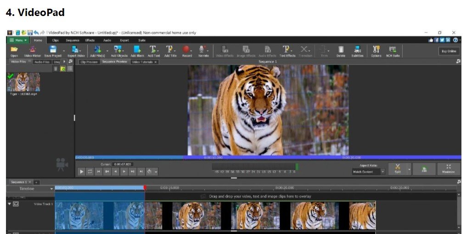
Task: Collapse Video Track 1 using its triangle
Action: [x=10, y=204]
